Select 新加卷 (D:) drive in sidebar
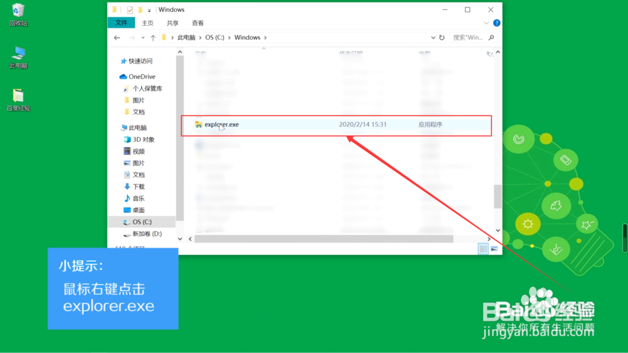Image resolution: width=628 pixels, height=353 pixels. [142, 234]
